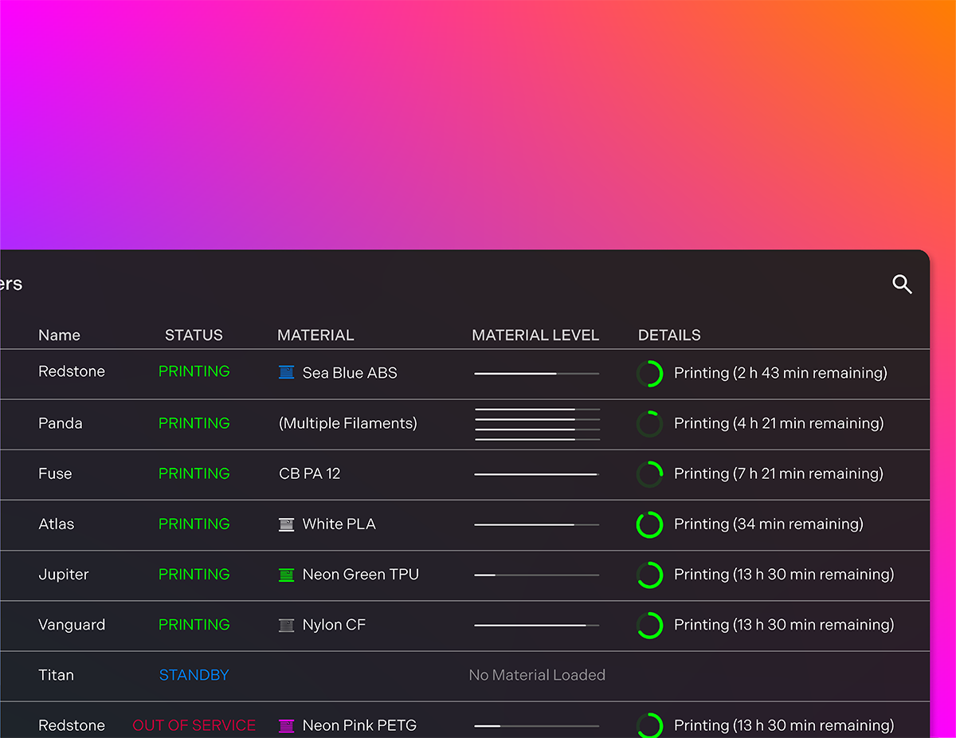
Task: Click the Neon Green TPU spool icon
Action: (286, 575)
